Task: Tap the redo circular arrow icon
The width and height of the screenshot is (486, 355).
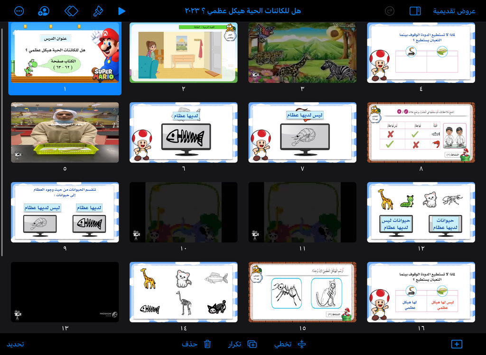Action: (390, 11)
